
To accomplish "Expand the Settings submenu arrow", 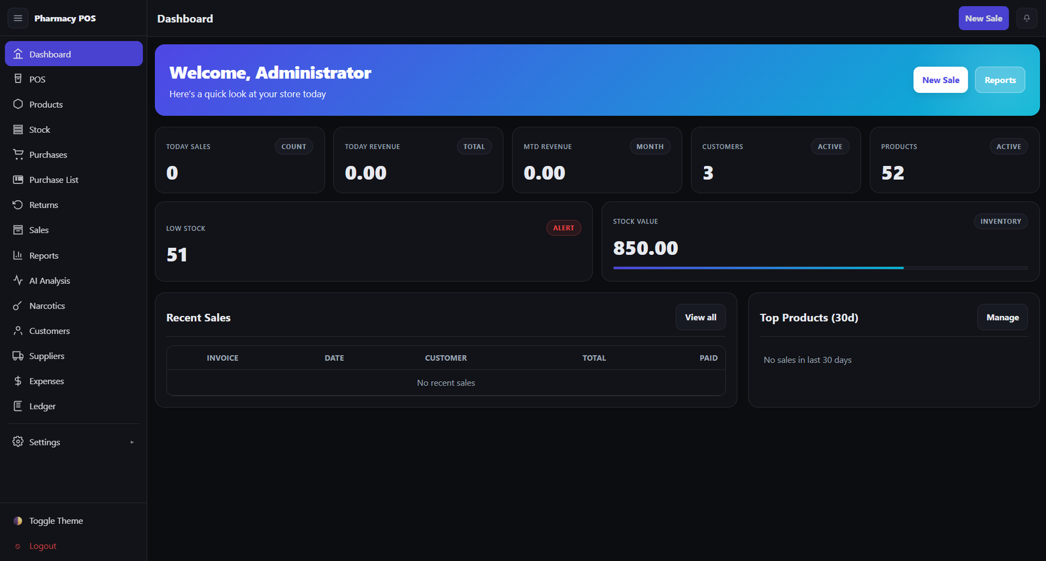I will [x=132, y=442].
